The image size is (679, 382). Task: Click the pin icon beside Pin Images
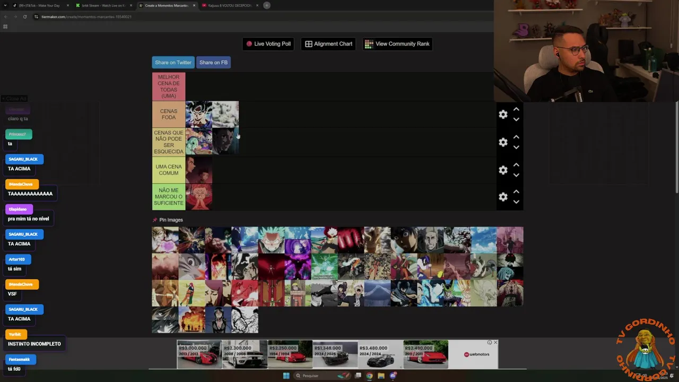pyautogui.click(x=155, y=220)
